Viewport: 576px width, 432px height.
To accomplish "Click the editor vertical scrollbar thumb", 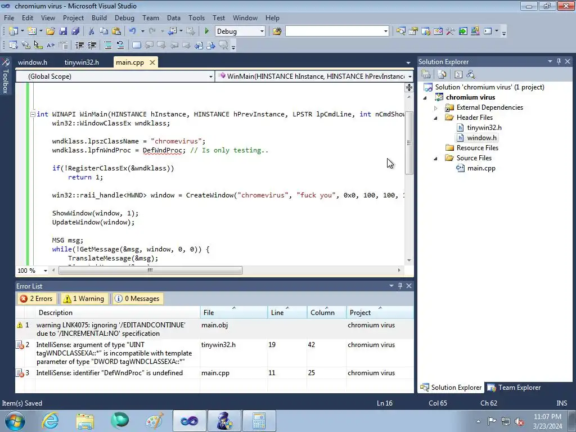I will 409,142.
